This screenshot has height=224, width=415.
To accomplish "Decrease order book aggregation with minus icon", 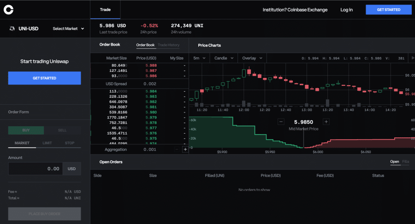I will click(177, 149).
